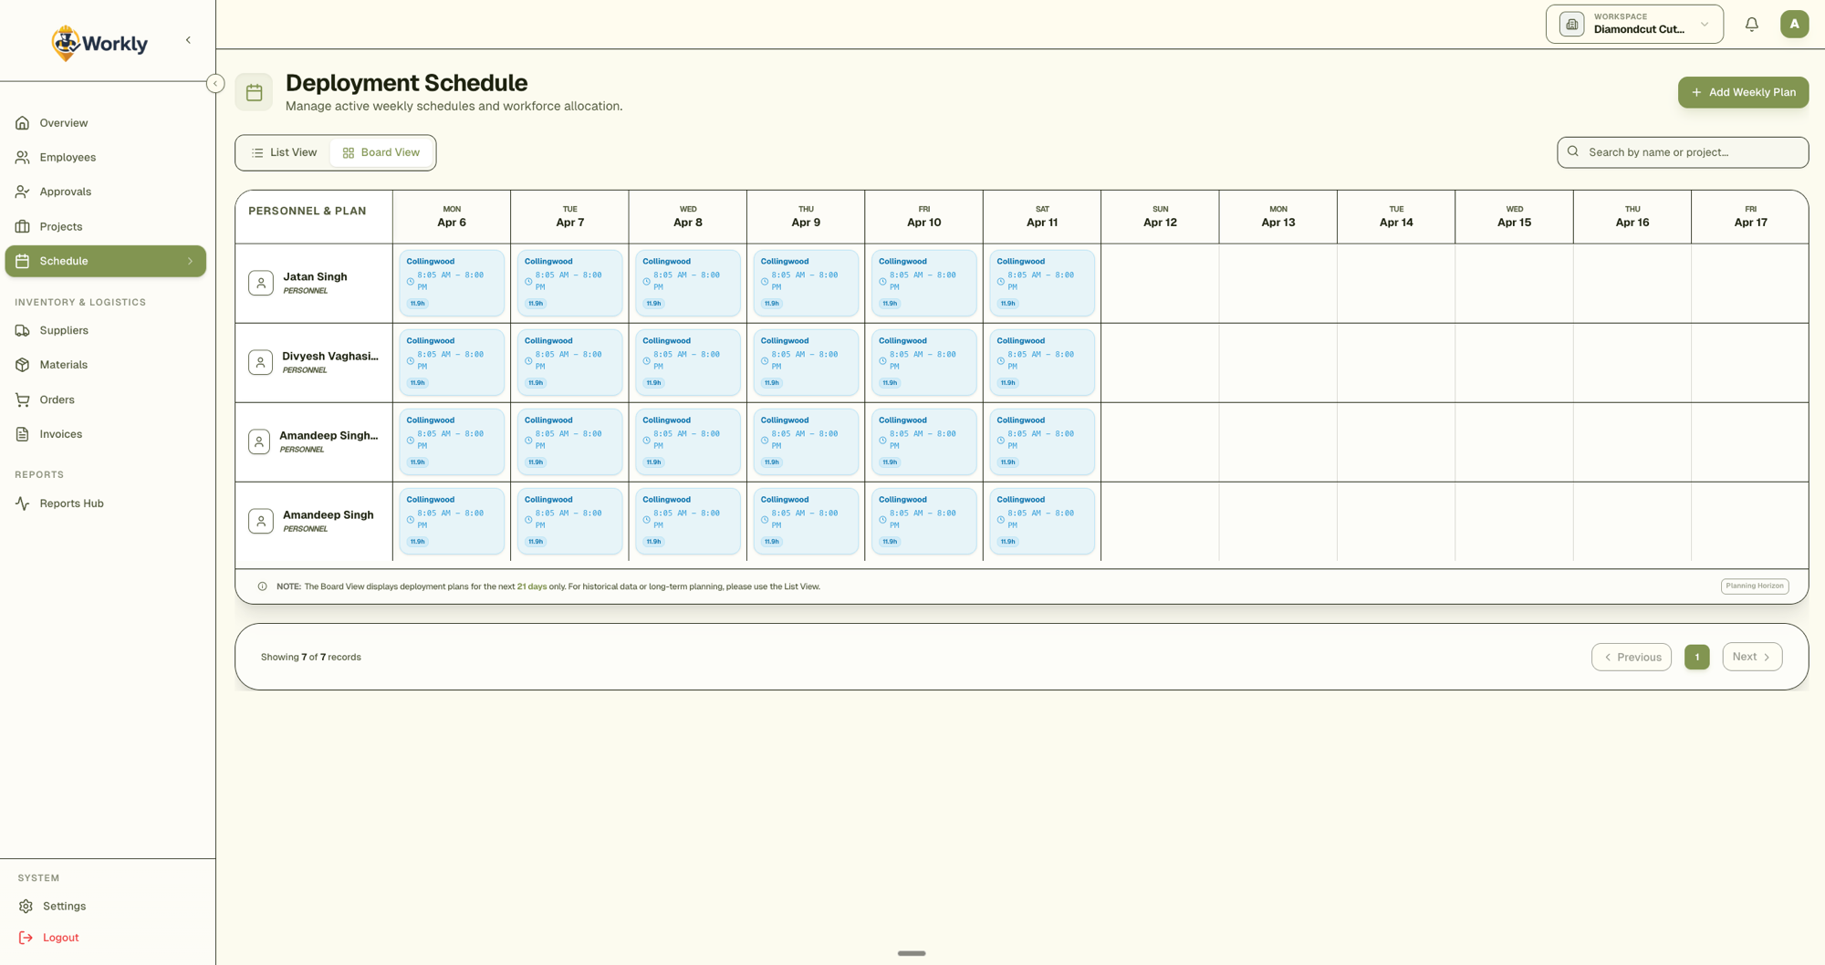
Task: Open the Approvals page
Action: point(65,192)
